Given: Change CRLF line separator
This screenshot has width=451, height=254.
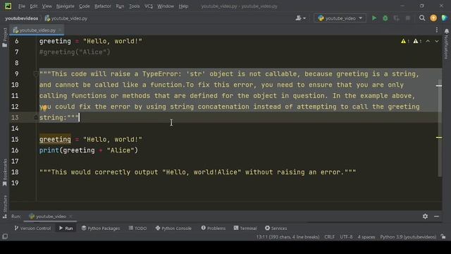Looking at the screenshot, I should click(329, 237).
